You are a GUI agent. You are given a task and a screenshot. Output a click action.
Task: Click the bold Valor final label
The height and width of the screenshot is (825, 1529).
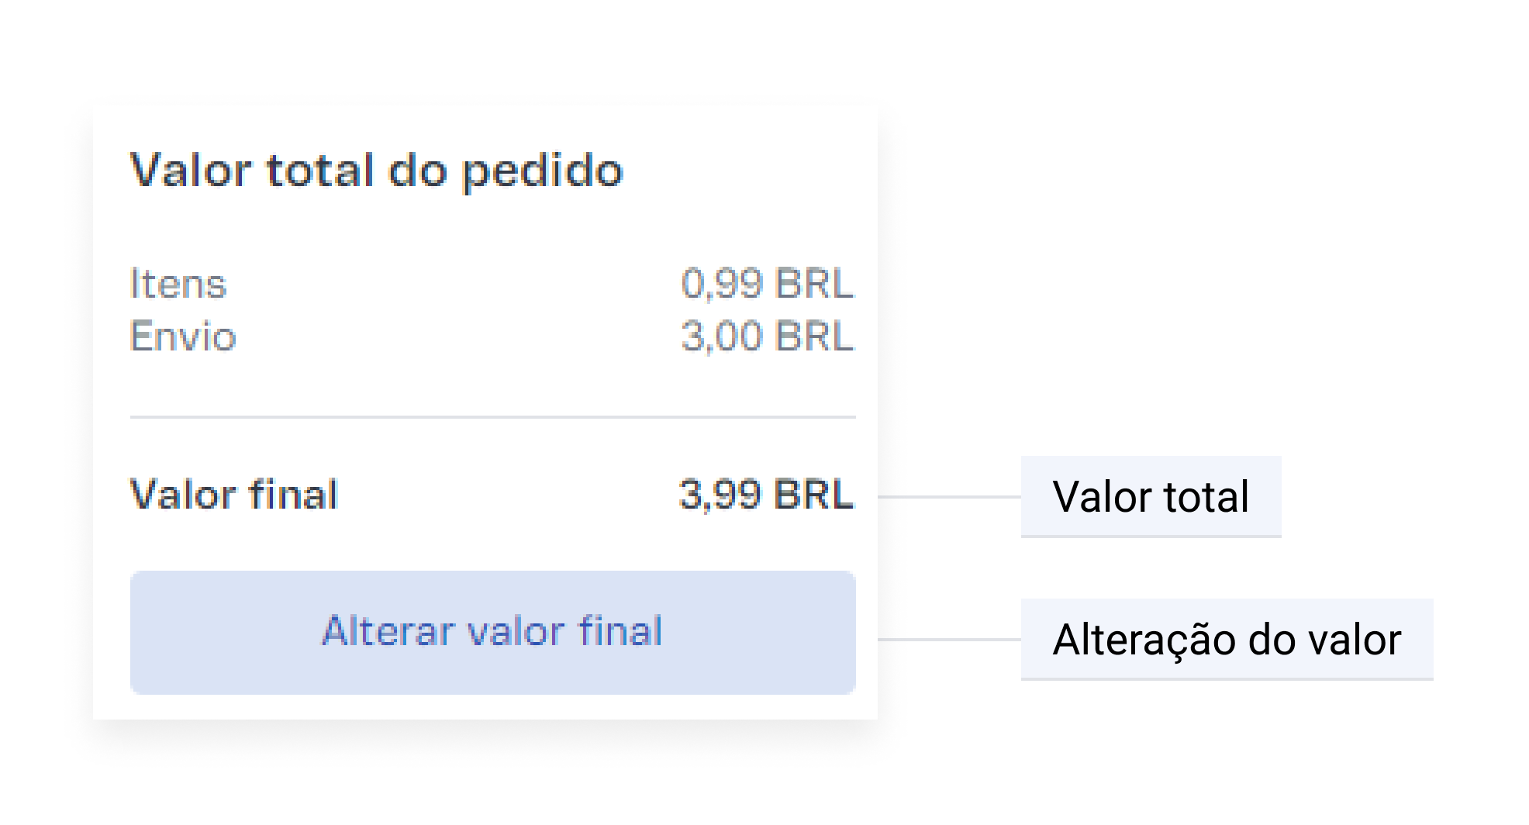(x=233, y=495)
